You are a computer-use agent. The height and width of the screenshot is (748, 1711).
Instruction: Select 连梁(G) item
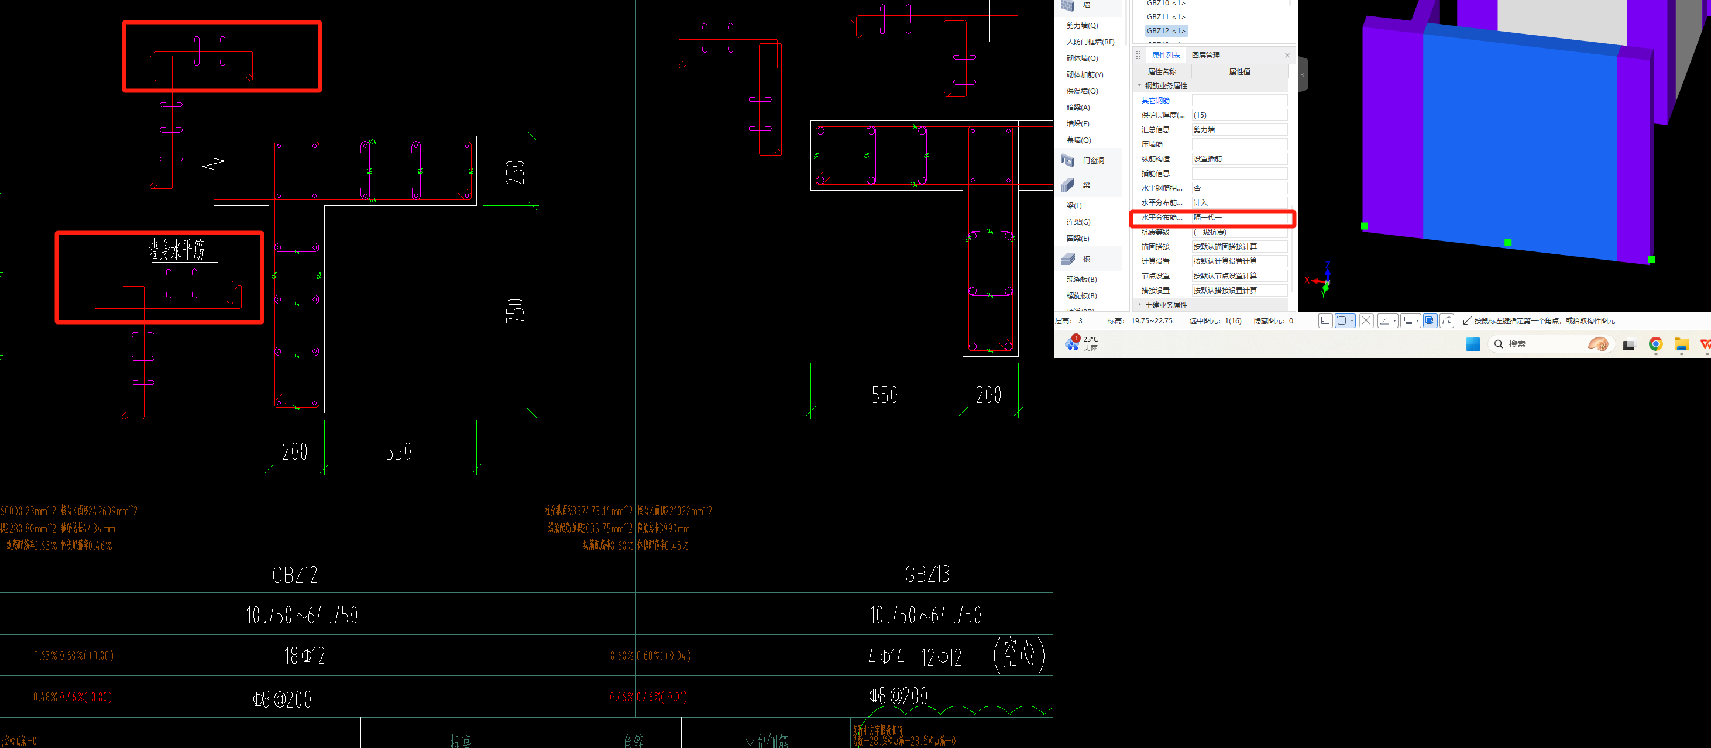pyautogui.click(x=1078, y=222)
